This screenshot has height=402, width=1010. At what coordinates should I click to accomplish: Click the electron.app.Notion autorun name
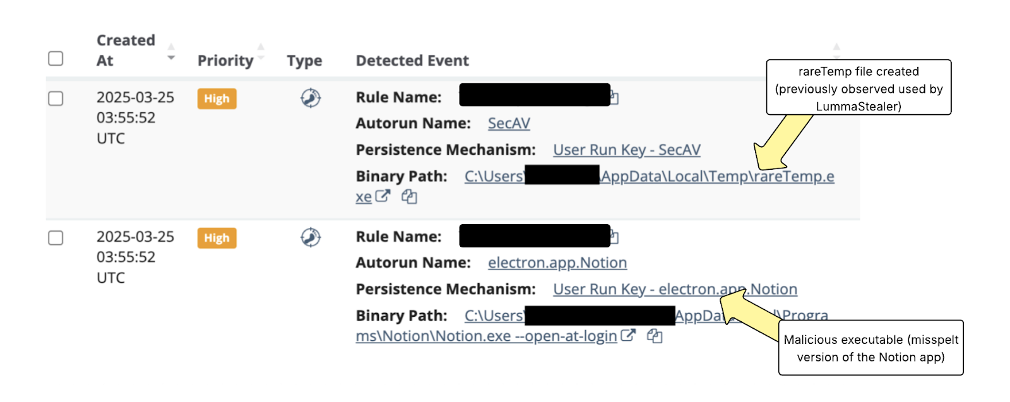[x=557, y=263]
